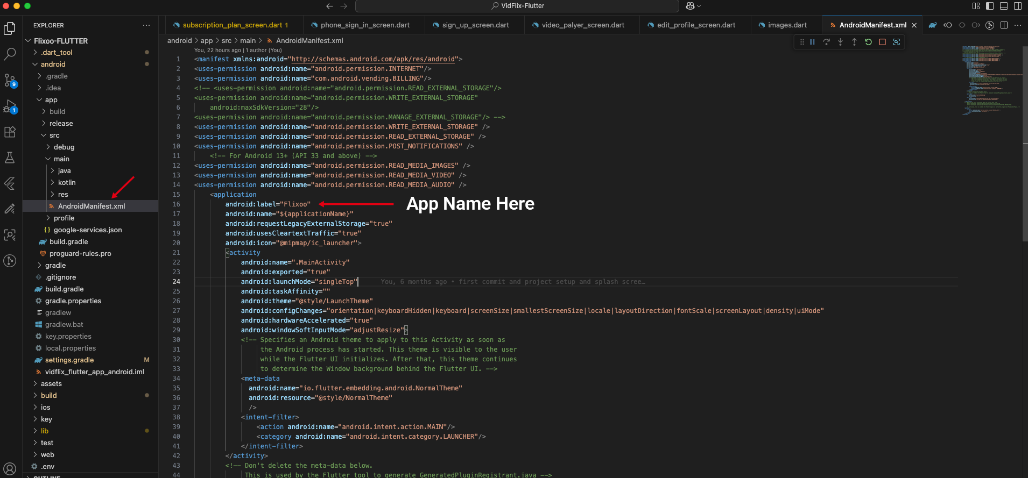Image resolution: width=1028 pixels, height=478 pixels.
Task: Navigate forward using title bar arrow
Action: click(344, 6)
